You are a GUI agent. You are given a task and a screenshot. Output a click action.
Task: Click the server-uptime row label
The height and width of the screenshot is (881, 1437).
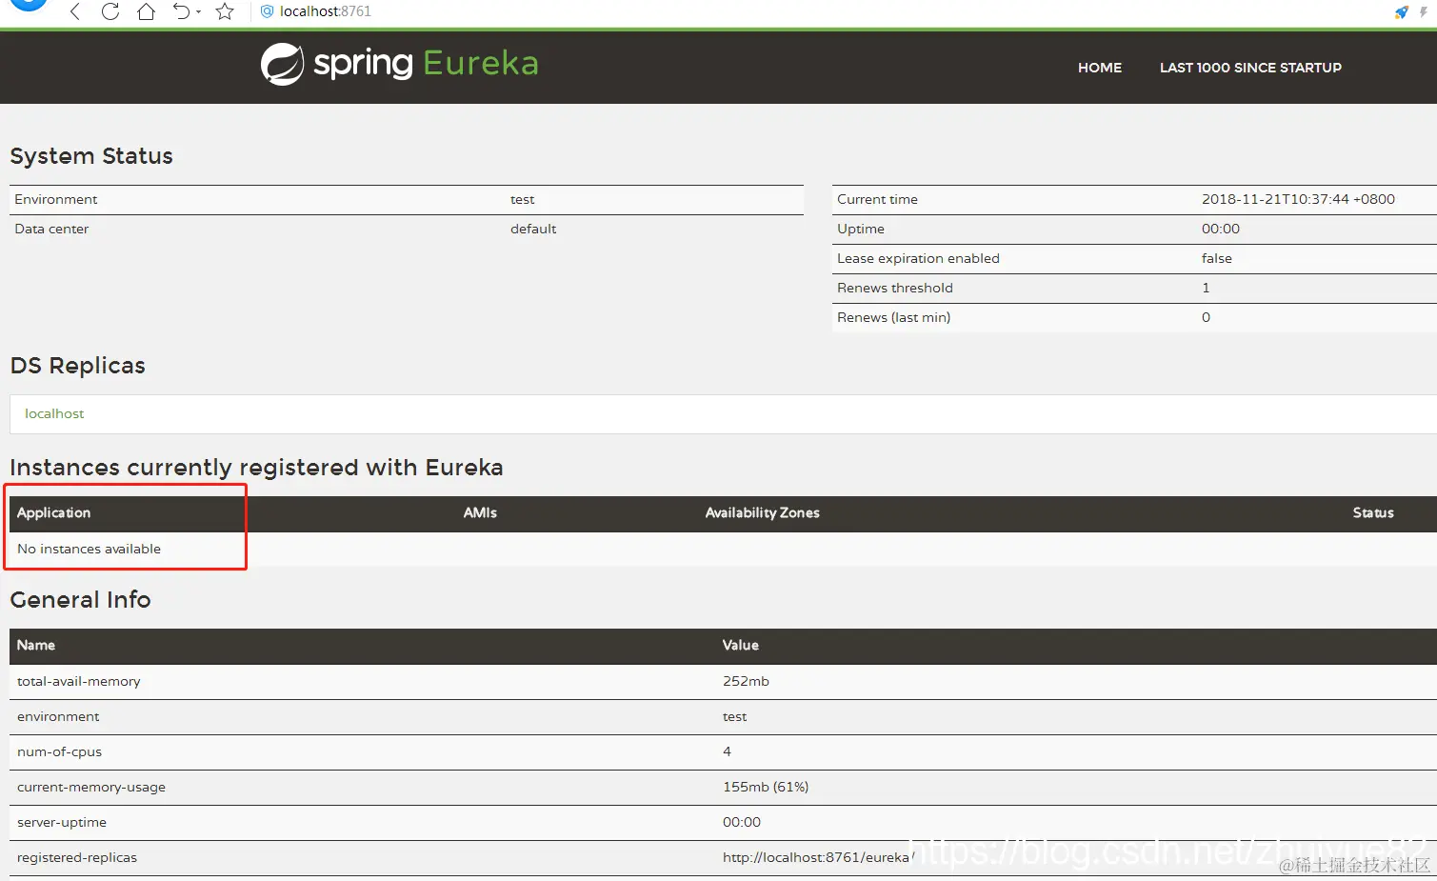62,822
